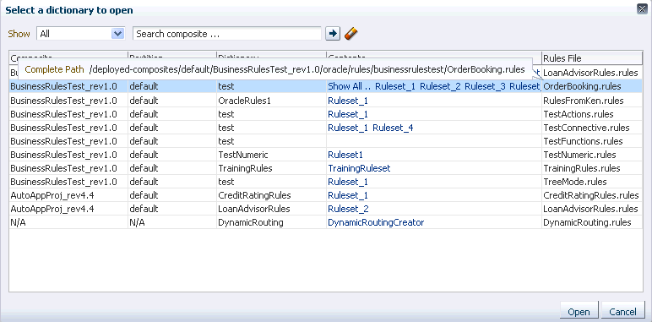The width and height of the screenshot is (652, 322).
Task: Click the DynamicRoutingCreator link
Action: coord(376,222)
